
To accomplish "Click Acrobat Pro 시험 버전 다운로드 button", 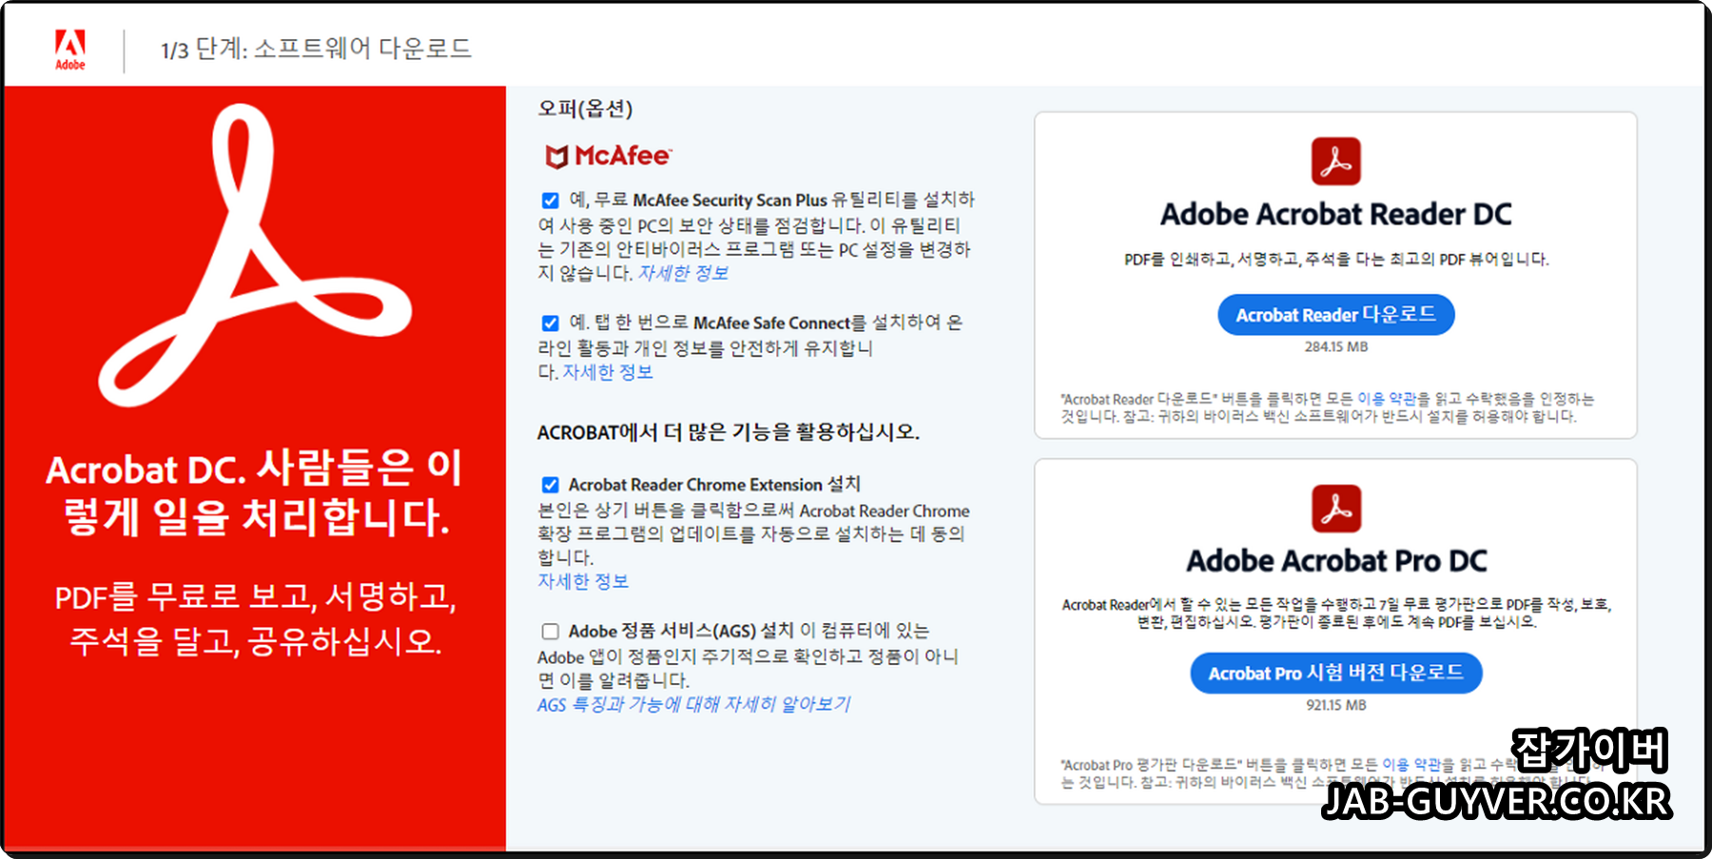I will (x=1335, y=673).
